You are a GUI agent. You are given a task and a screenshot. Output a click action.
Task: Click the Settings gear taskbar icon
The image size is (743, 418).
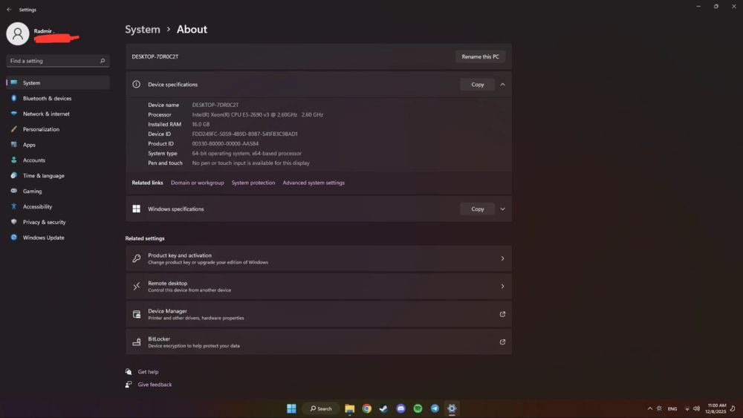[452, 408]
